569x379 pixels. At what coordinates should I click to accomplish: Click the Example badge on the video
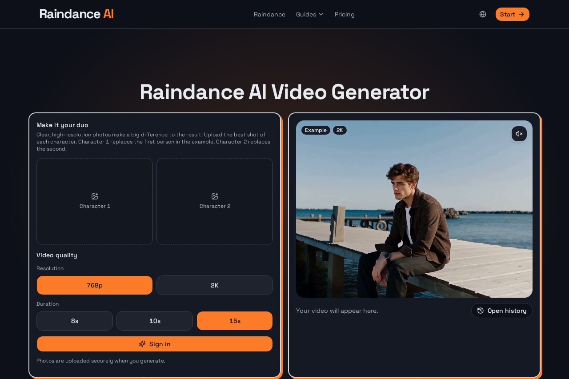click(x=316, y=130)
